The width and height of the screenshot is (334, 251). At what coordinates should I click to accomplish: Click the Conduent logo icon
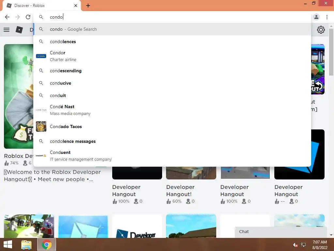(x=41, y=156)
